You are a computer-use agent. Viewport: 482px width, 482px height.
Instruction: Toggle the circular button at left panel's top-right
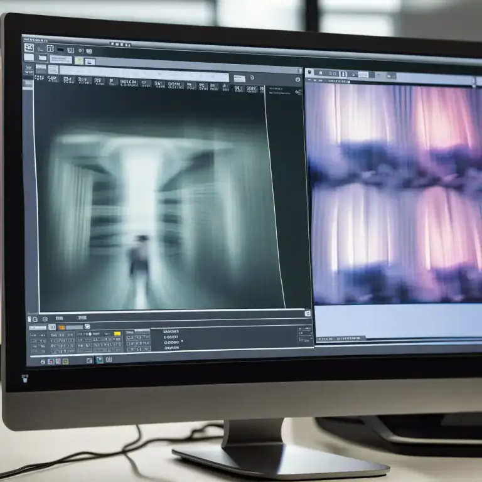(300, 71)
